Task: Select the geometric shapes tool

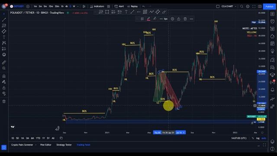Action: coord(4,32)
